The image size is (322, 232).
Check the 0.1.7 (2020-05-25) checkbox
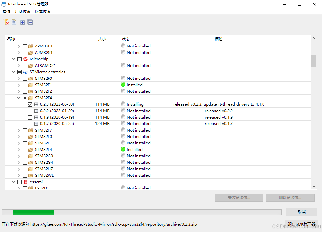click(x=30, y=124)
